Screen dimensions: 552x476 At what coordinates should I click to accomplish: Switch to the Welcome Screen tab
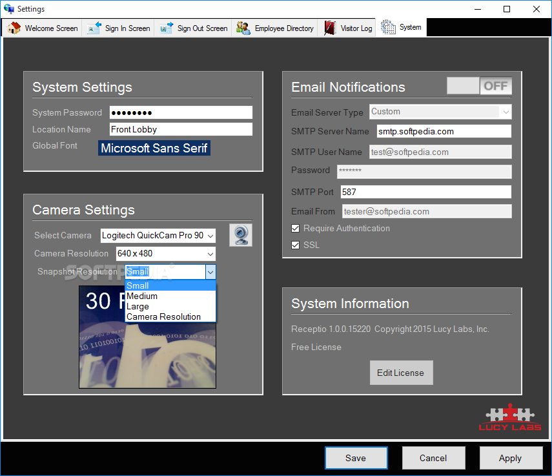pos(43,28)
